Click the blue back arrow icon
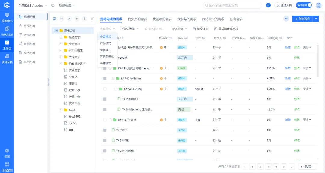This screenshot has height=173, width=325. pyautogui.click(x=286, y=19)
